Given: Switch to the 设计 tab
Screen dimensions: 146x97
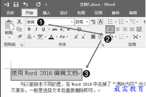Looking at the screenshot, I should point(64,13).
